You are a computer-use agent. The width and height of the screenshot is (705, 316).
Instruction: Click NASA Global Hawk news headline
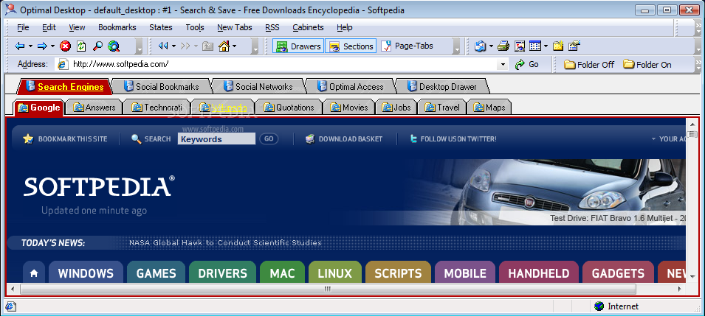pyautogui.click(x=225, y=243)
